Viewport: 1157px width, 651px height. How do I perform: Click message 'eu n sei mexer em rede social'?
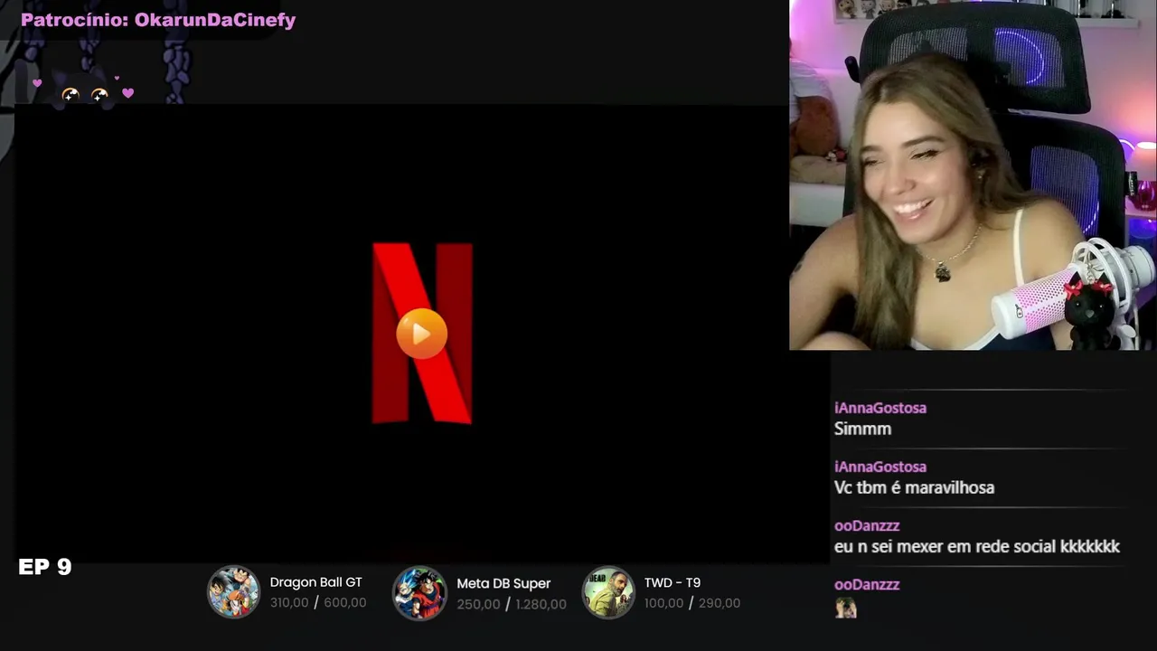(977, 546)
